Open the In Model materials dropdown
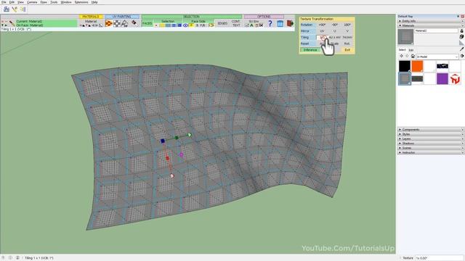 click(437, 57)
